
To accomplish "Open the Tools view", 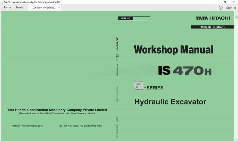I will [x=19, y=7].
